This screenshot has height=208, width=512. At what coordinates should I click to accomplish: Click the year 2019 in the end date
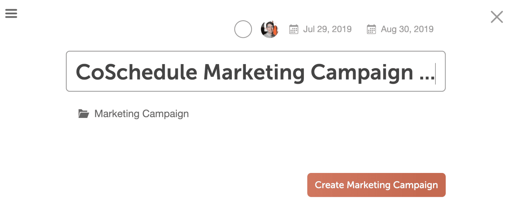tap(423, 29)
